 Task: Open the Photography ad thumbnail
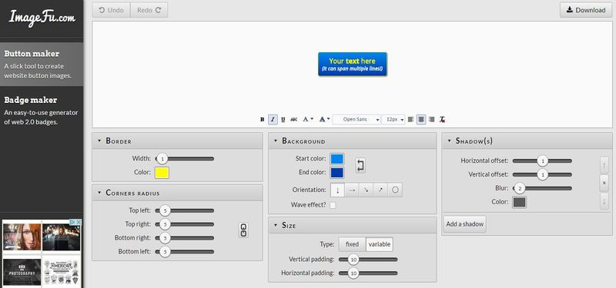click(x=22, y=272)
